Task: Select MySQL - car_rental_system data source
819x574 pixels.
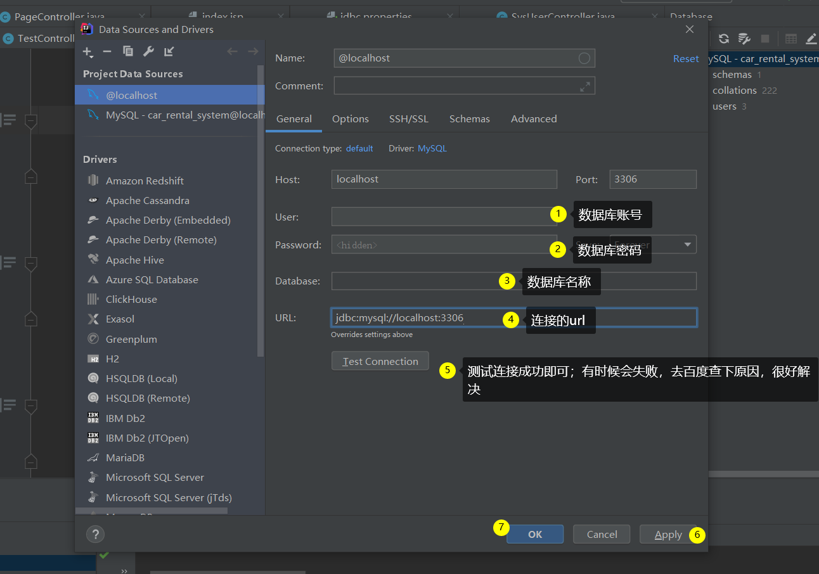Action: 170,115
